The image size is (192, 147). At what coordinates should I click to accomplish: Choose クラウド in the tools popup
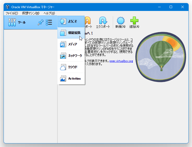tap(71, 67)
